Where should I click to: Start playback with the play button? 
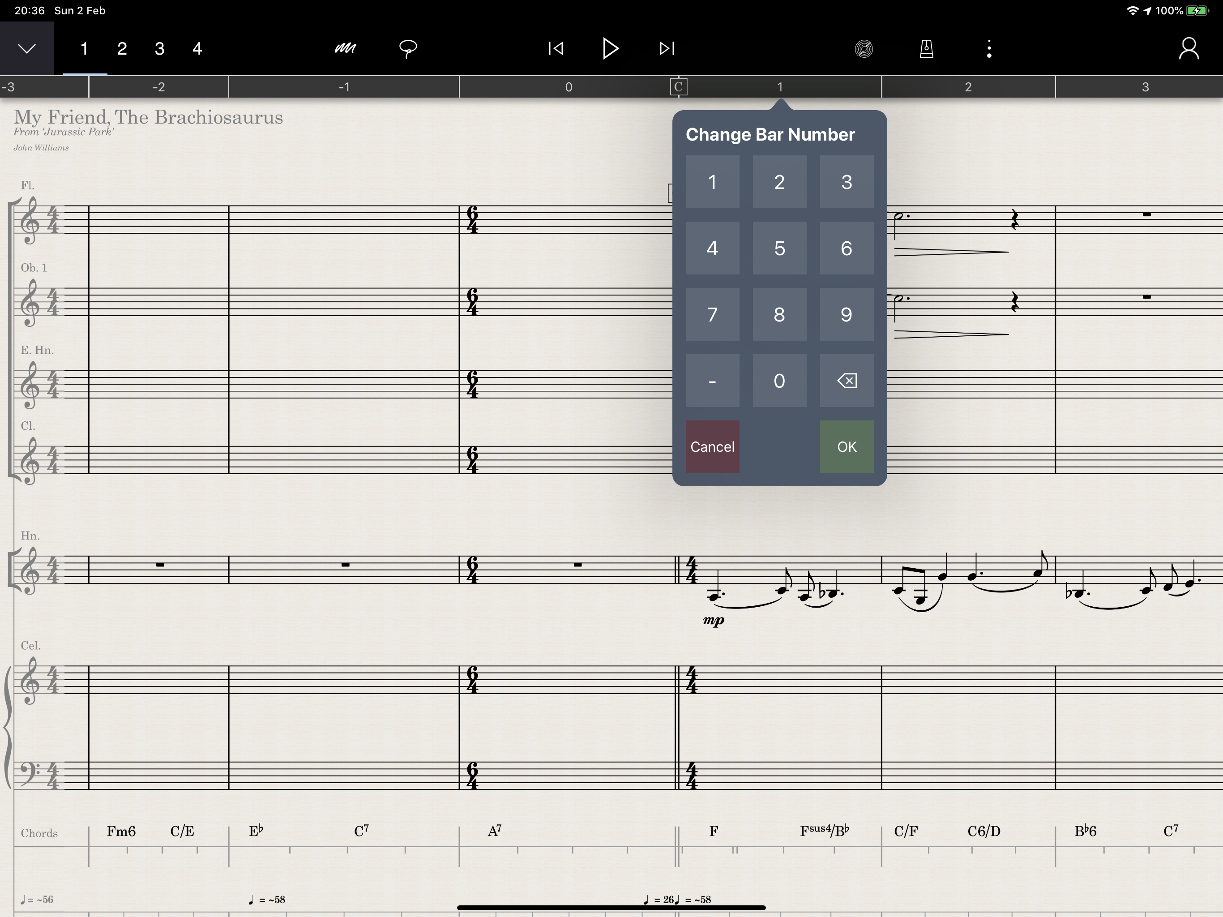(x=611, y=49)
